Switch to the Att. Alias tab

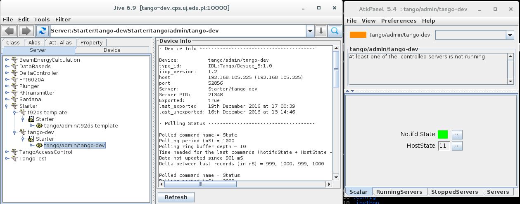60,42
